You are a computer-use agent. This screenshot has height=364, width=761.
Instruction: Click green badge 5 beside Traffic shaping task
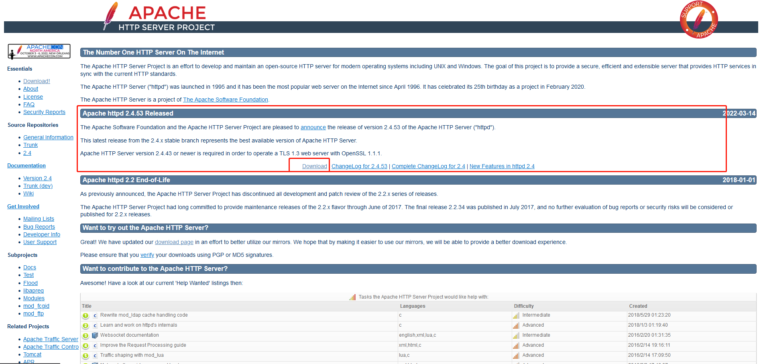pyautogui.click(x=85, y=355)
